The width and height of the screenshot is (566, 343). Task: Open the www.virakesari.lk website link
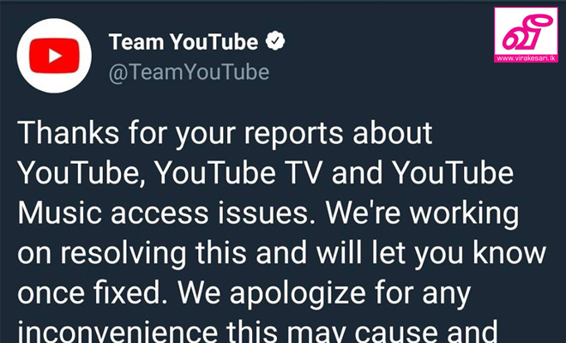click(526, 58)
